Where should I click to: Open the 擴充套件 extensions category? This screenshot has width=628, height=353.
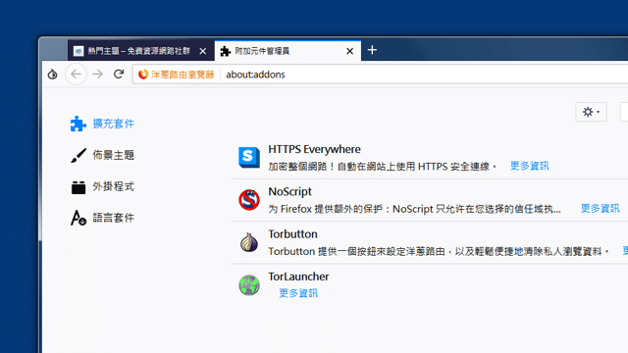tap(102, 124)
